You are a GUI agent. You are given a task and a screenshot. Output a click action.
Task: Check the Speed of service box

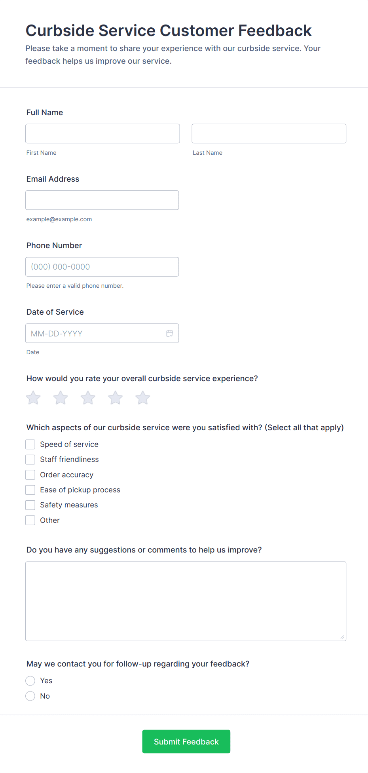(x=30, y=444)
